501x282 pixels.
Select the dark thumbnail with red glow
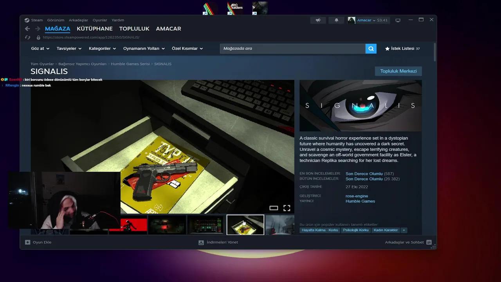click(x=167, y=225)
